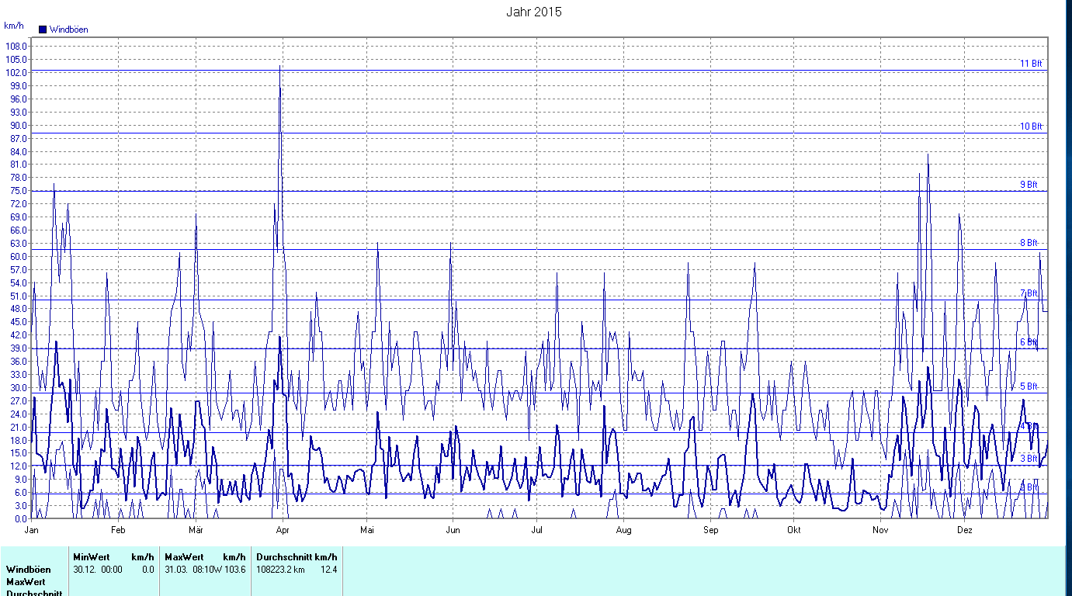The width and height of the screenshot is (1072, 596).
Task: Select the 63.0 y-axis label
Action: pyautogui.click(x=19, y=244)
